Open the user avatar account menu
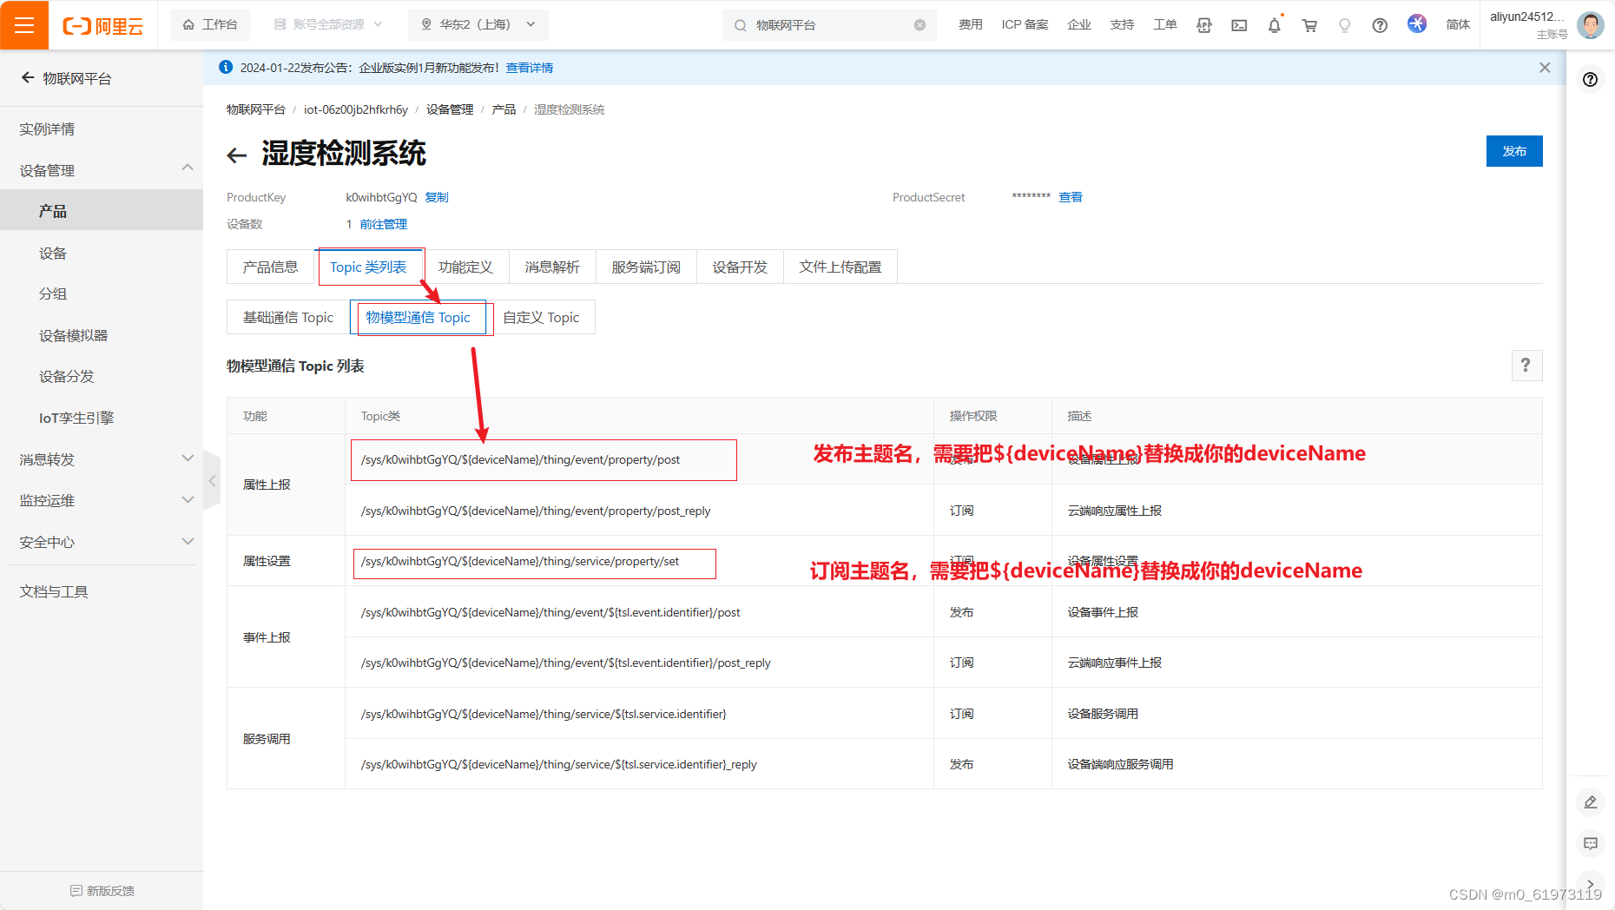 click(x=1591, y=25)
